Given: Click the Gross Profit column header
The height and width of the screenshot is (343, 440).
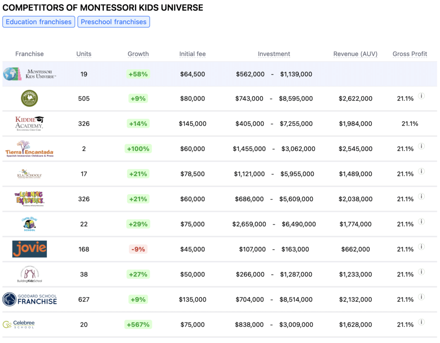Looking at the screenshot, I should coord(409,54).
